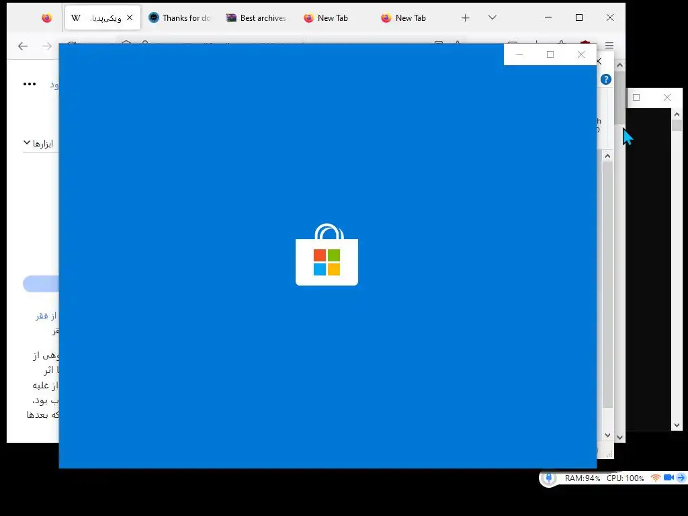Click the CPU: 100% readout

pyautogui.click(x=626, y=478)
